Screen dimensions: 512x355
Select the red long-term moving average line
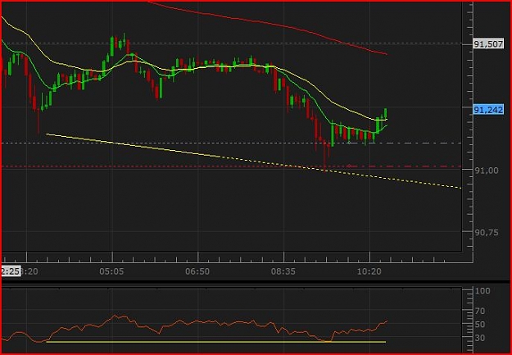[268, 23]
